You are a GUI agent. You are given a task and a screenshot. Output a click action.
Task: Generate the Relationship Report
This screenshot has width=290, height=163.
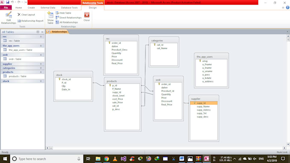click(31, 21)
